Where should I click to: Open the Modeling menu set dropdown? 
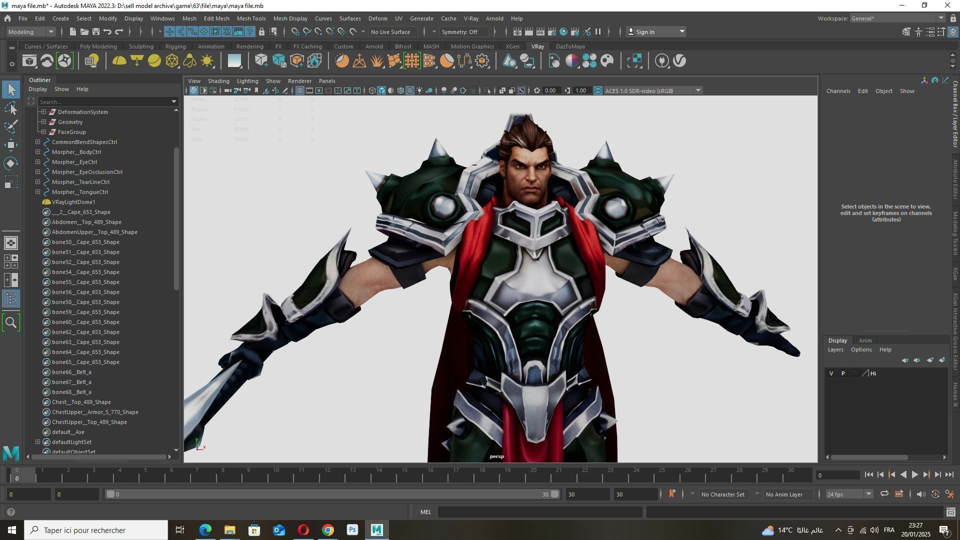(x=31, y=32)
